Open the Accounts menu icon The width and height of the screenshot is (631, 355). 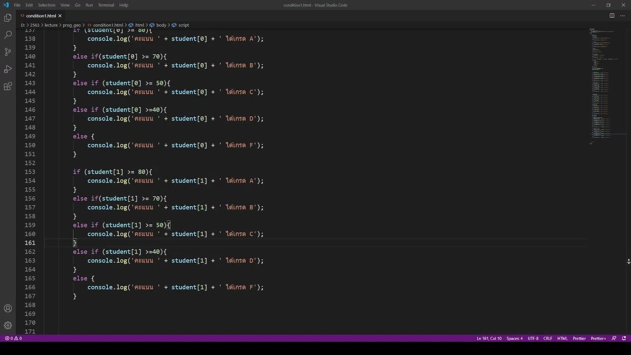coord(8,308)
